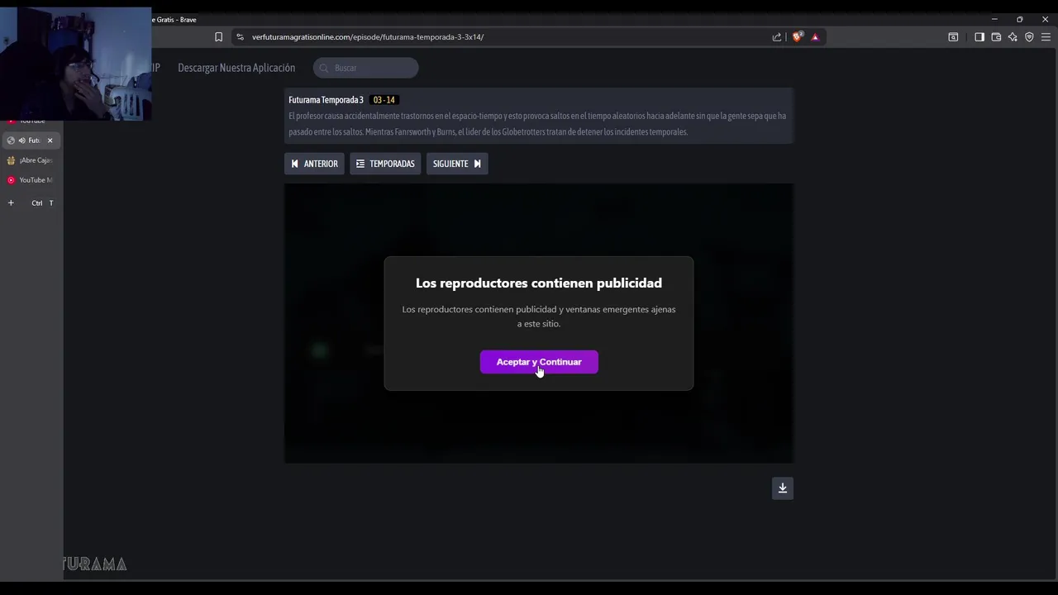The height and width of the screenshot is (595, 1058).
Task: Open Brave VPN shield icon
Action: [1029, 37]
